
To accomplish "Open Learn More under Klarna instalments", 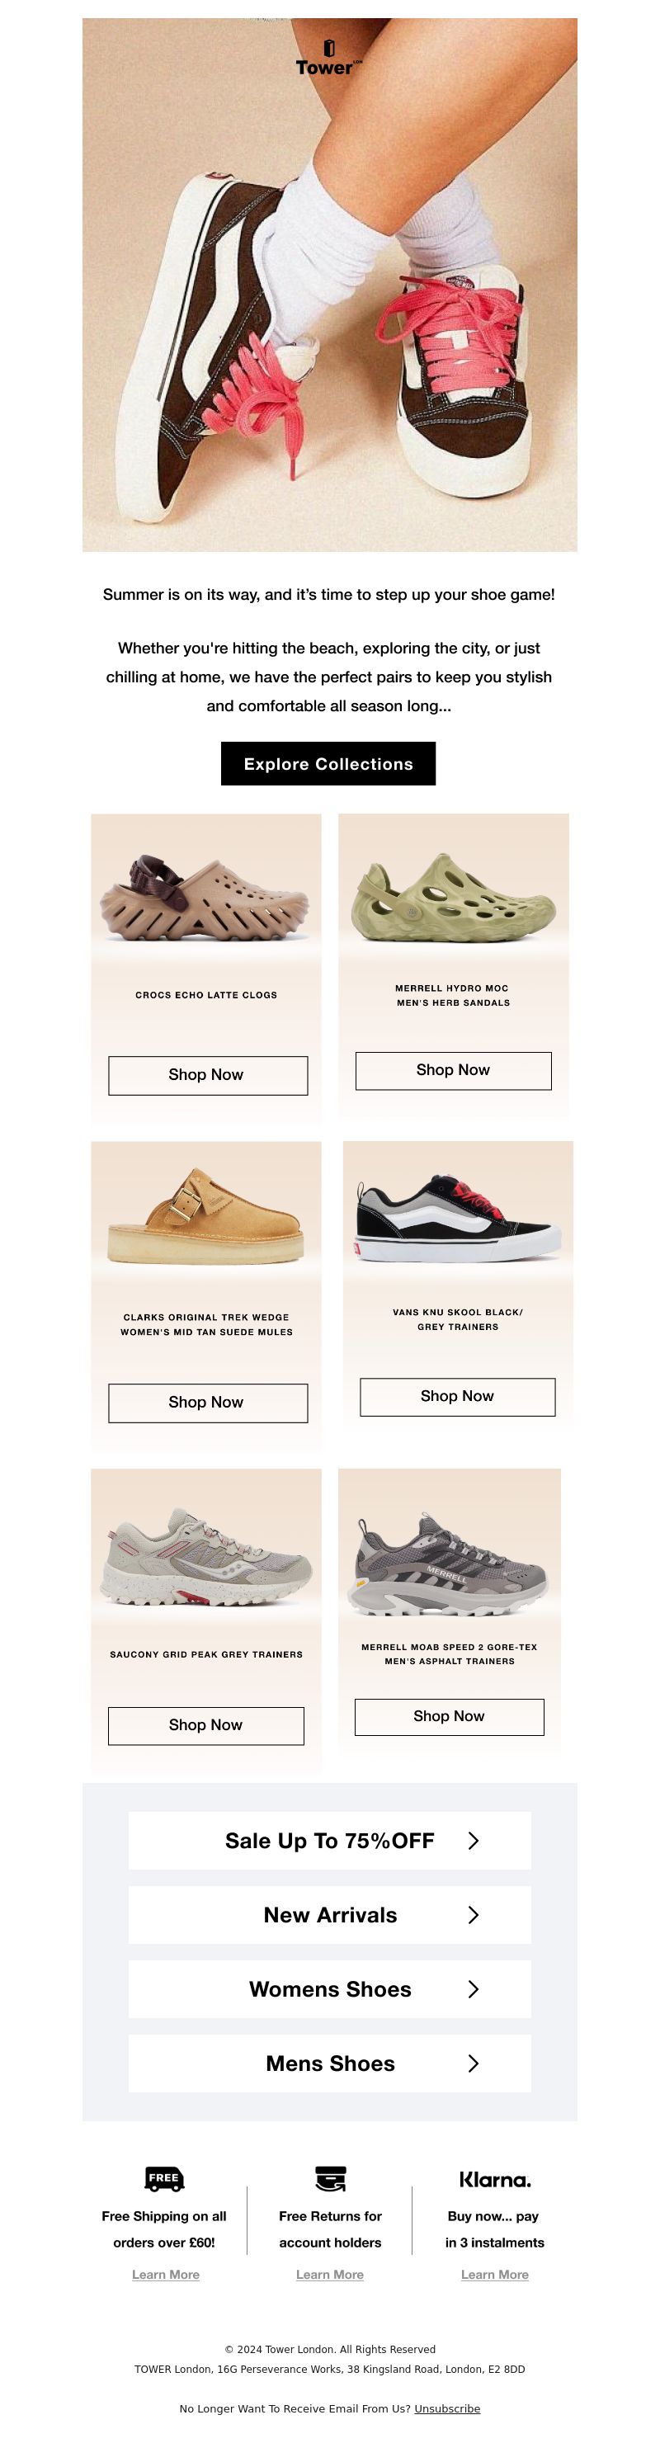I will (495, 2274).
